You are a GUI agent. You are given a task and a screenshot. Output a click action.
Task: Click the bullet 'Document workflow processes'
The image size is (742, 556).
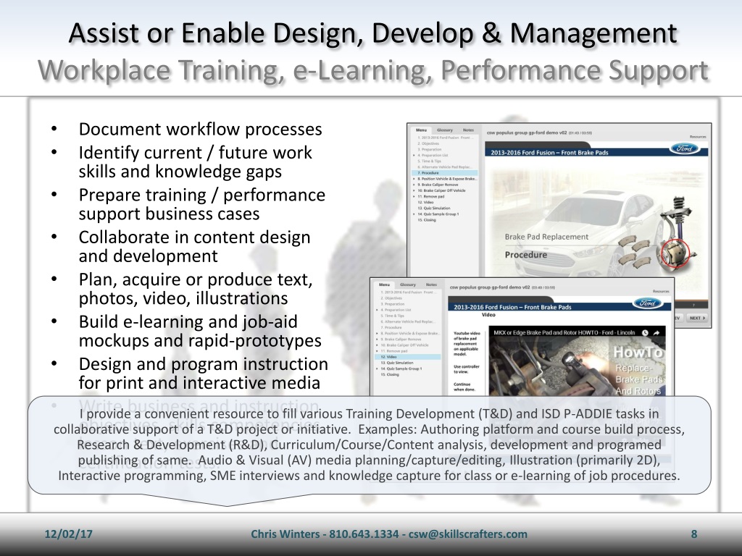pos(200,129)
